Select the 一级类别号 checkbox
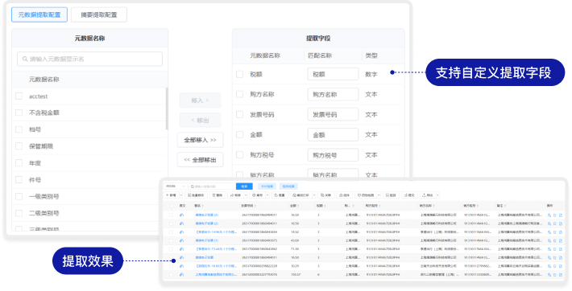Screen dimensions: 572x291 tap(19, 196)
